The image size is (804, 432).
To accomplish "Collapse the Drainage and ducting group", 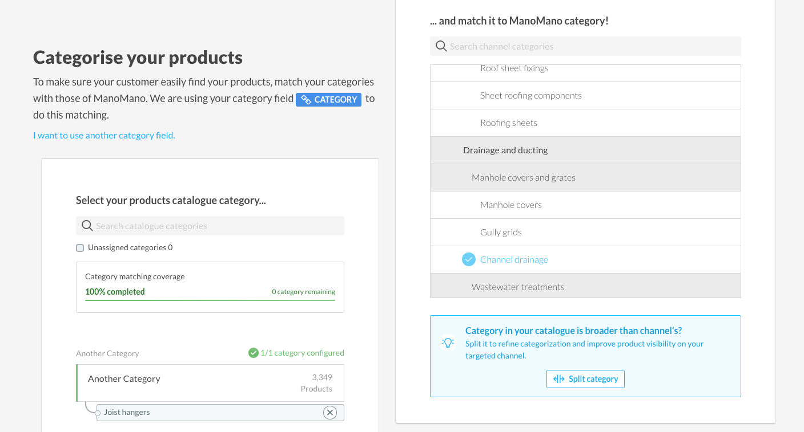I will [505, 150].
